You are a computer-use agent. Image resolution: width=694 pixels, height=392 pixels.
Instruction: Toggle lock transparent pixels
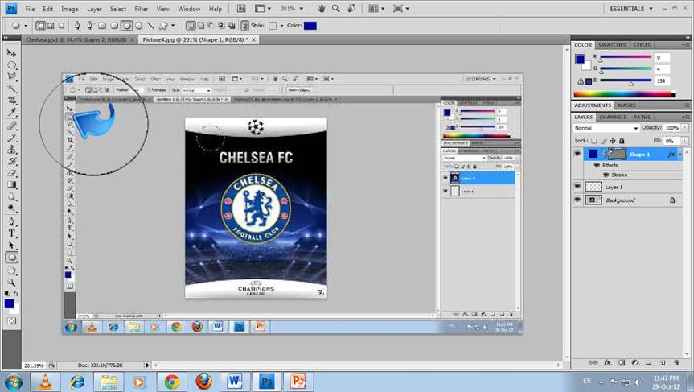(x=594, y=141)
